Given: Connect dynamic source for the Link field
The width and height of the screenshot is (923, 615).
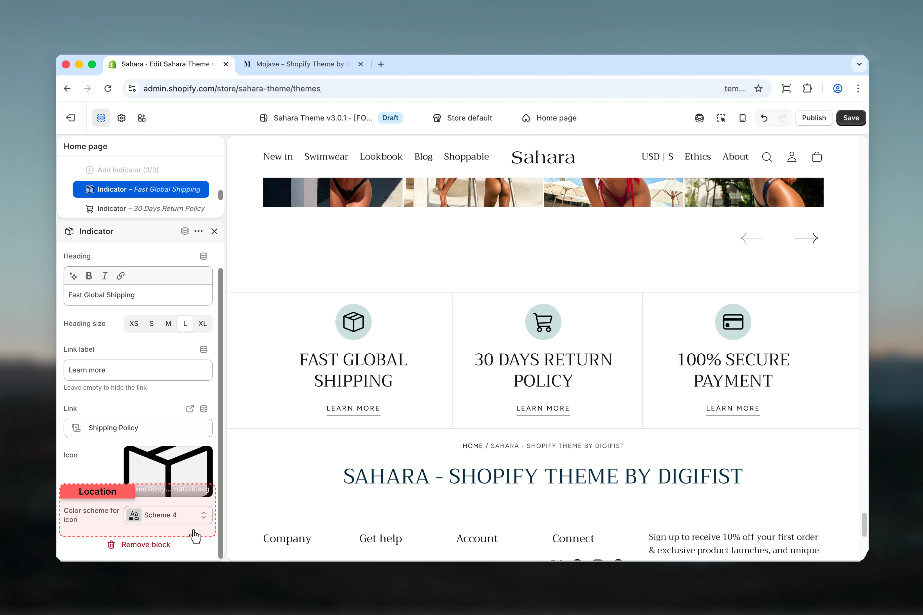Looking at the screenshot, I should pos(203,409).
